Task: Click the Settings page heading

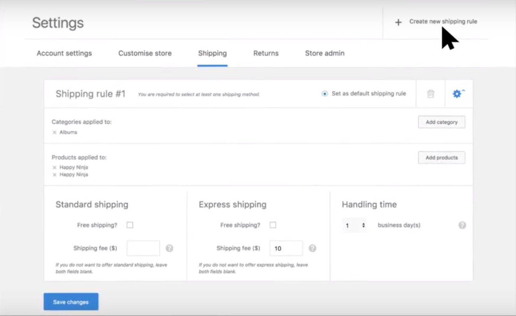Action: click(x=58, y=23)
